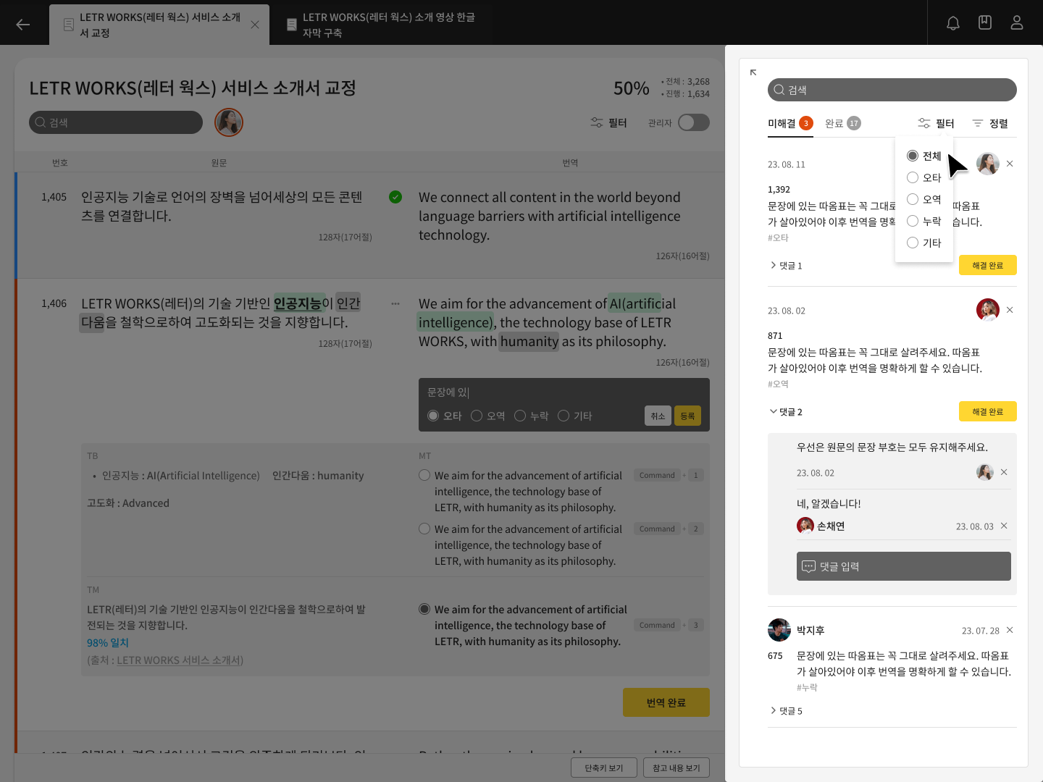Select the 누락 radio in the comment form

click(520, 416)
